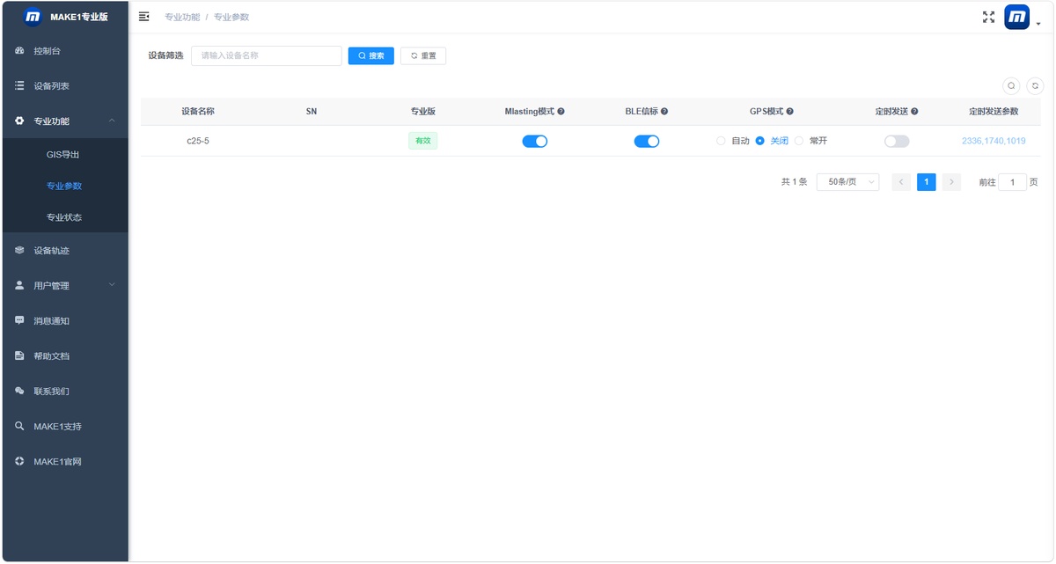Show help tooltip for Mlasting模式
This screenshot has width=1056, height=564.
point(561,112)
